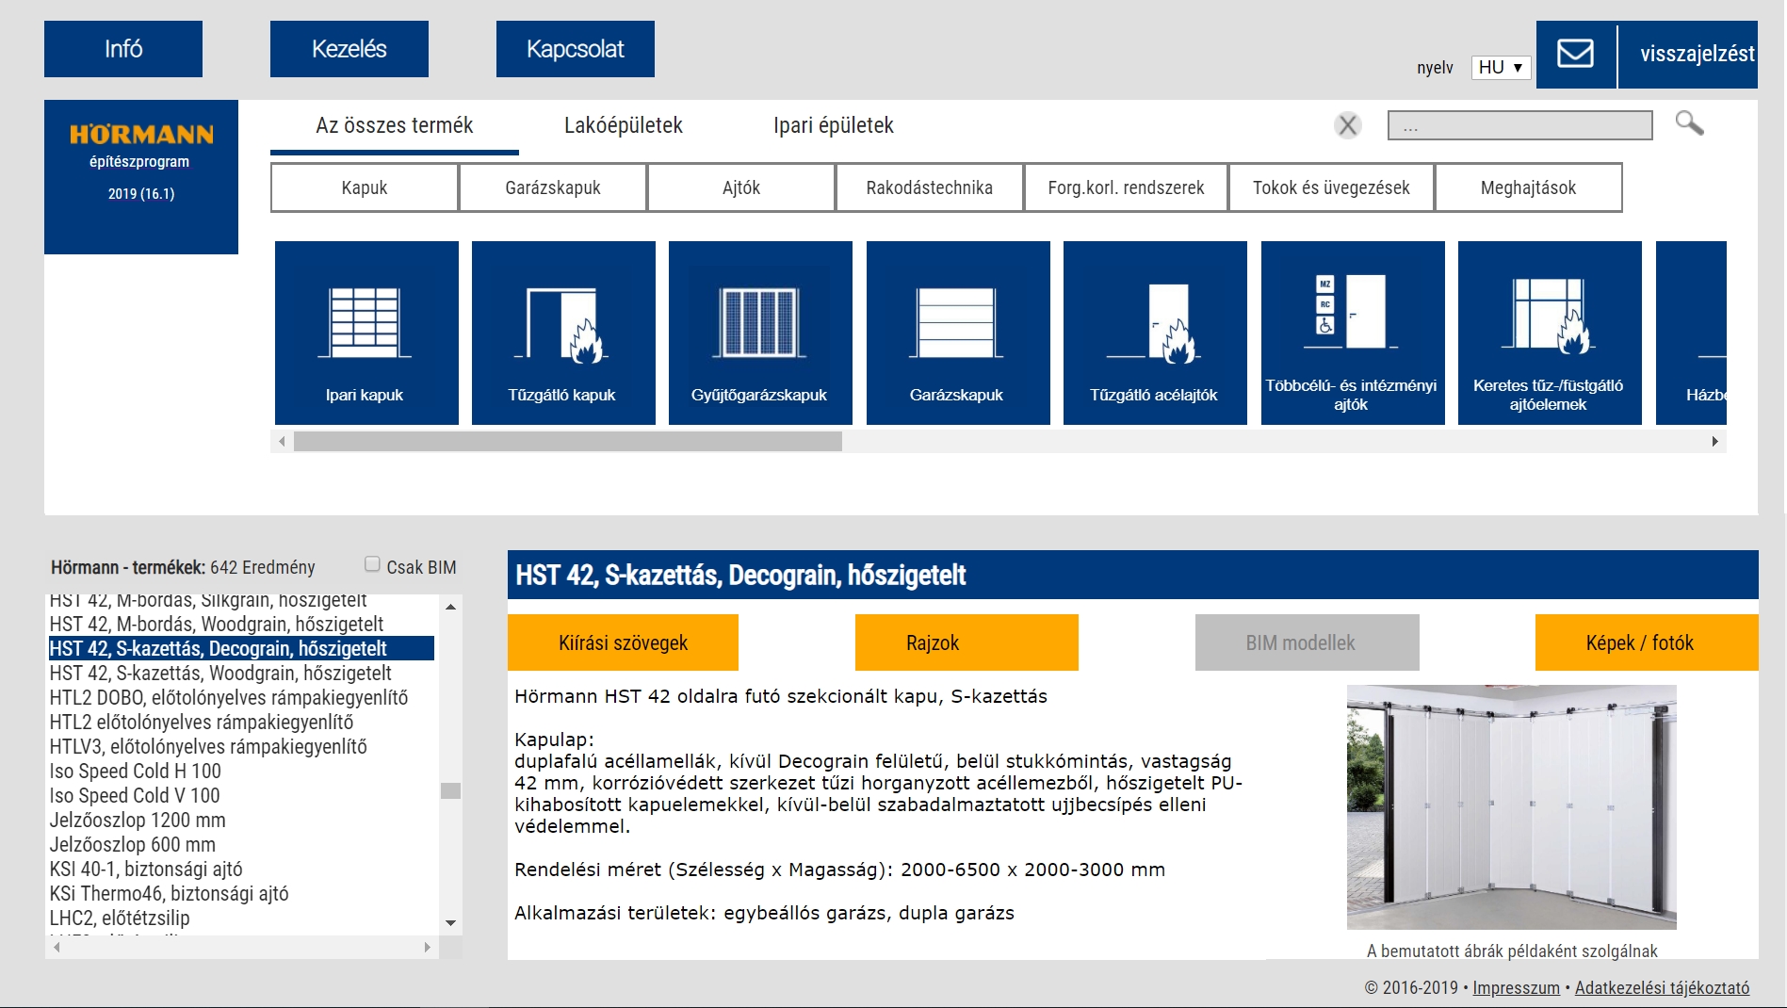Open Keretes tűz-/füstgátló ajtóelemek tile

(x=1550, y=333)
